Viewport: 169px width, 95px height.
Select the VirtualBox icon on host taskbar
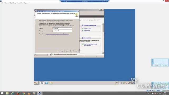coord(40,93)
